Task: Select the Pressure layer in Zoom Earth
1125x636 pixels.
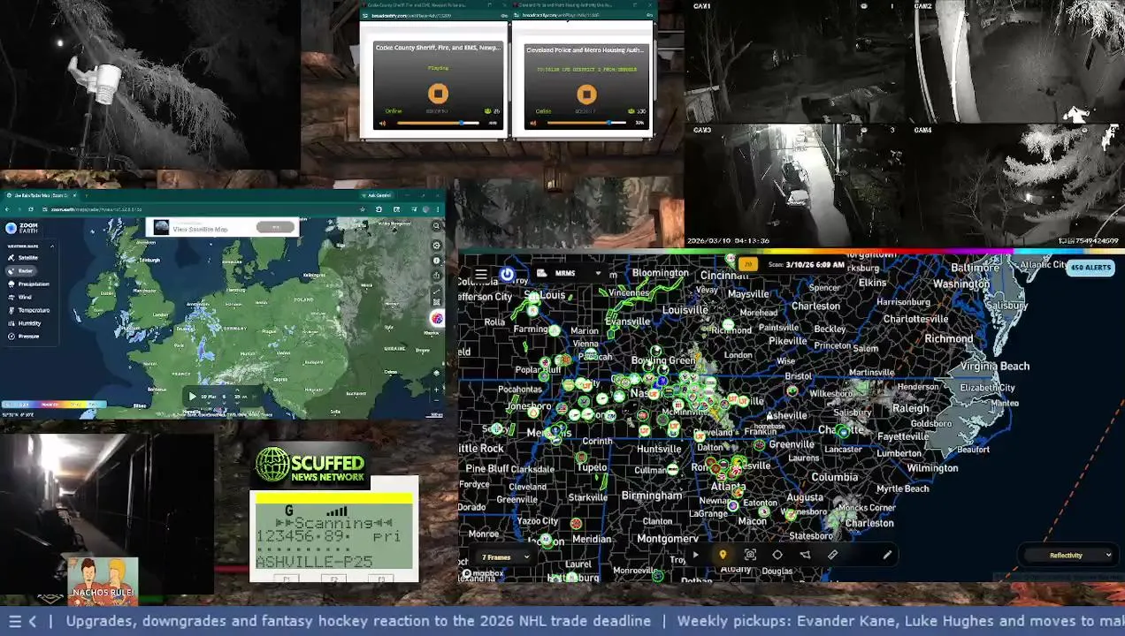Action: 24,337
